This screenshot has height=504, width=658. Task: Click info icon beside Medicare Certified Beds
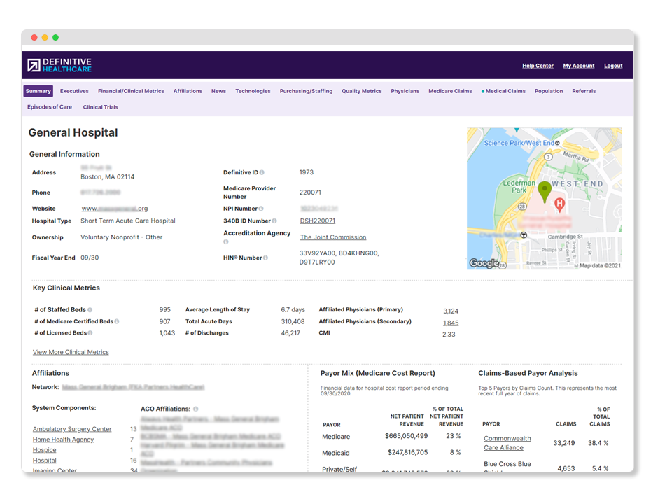(x=117, y=321)
